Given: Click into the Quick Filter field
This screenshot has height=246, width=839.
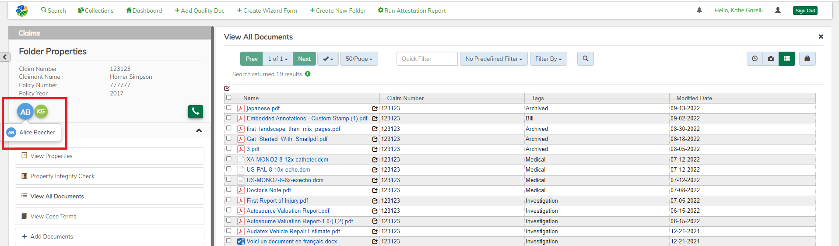Looking at the screenshot, I should tap(427, 59).
